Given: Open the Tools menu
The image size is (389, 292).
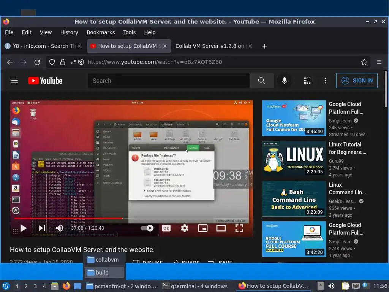Looking at the screenshot, I should click(x=130, y=33).
